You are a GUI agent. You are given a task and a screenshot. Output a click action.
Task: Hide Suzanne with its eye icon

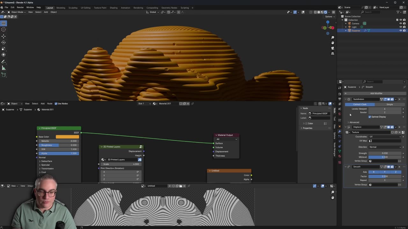pyautogui.click(x=401, y=31)
